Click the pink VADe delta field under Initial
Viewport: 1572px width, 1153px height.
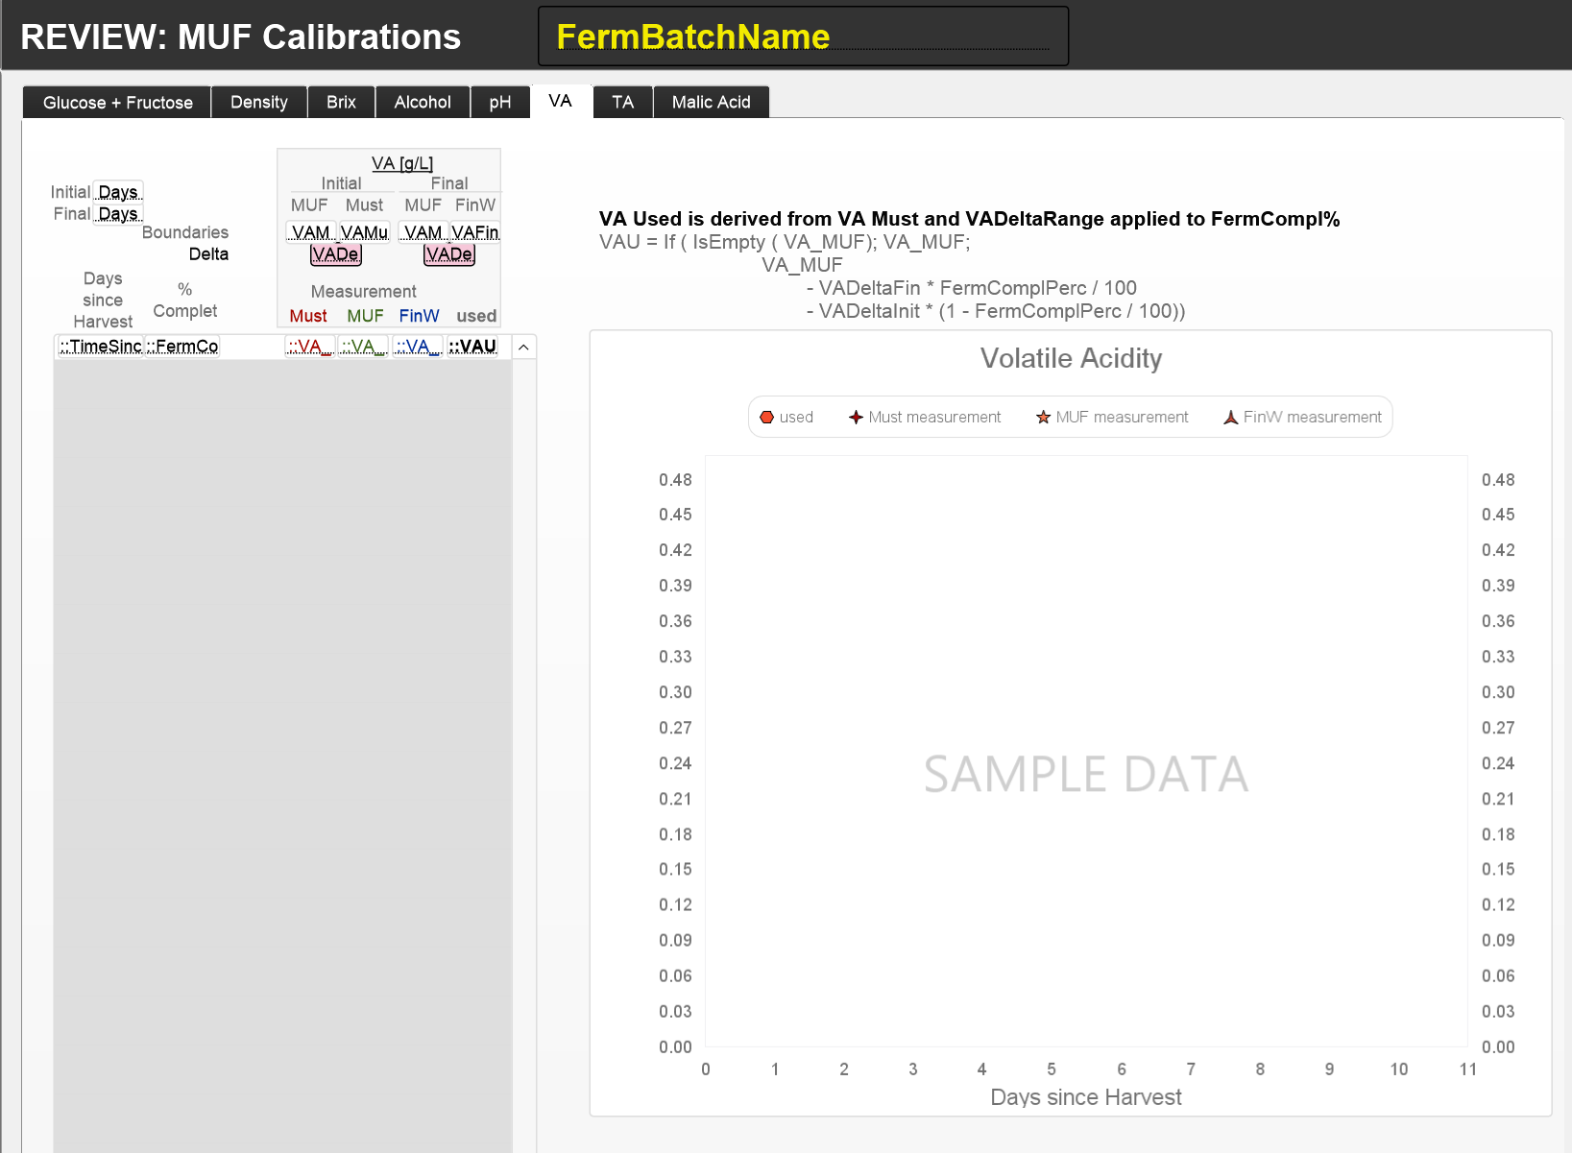pyautogui.click(x=336, y=254)
